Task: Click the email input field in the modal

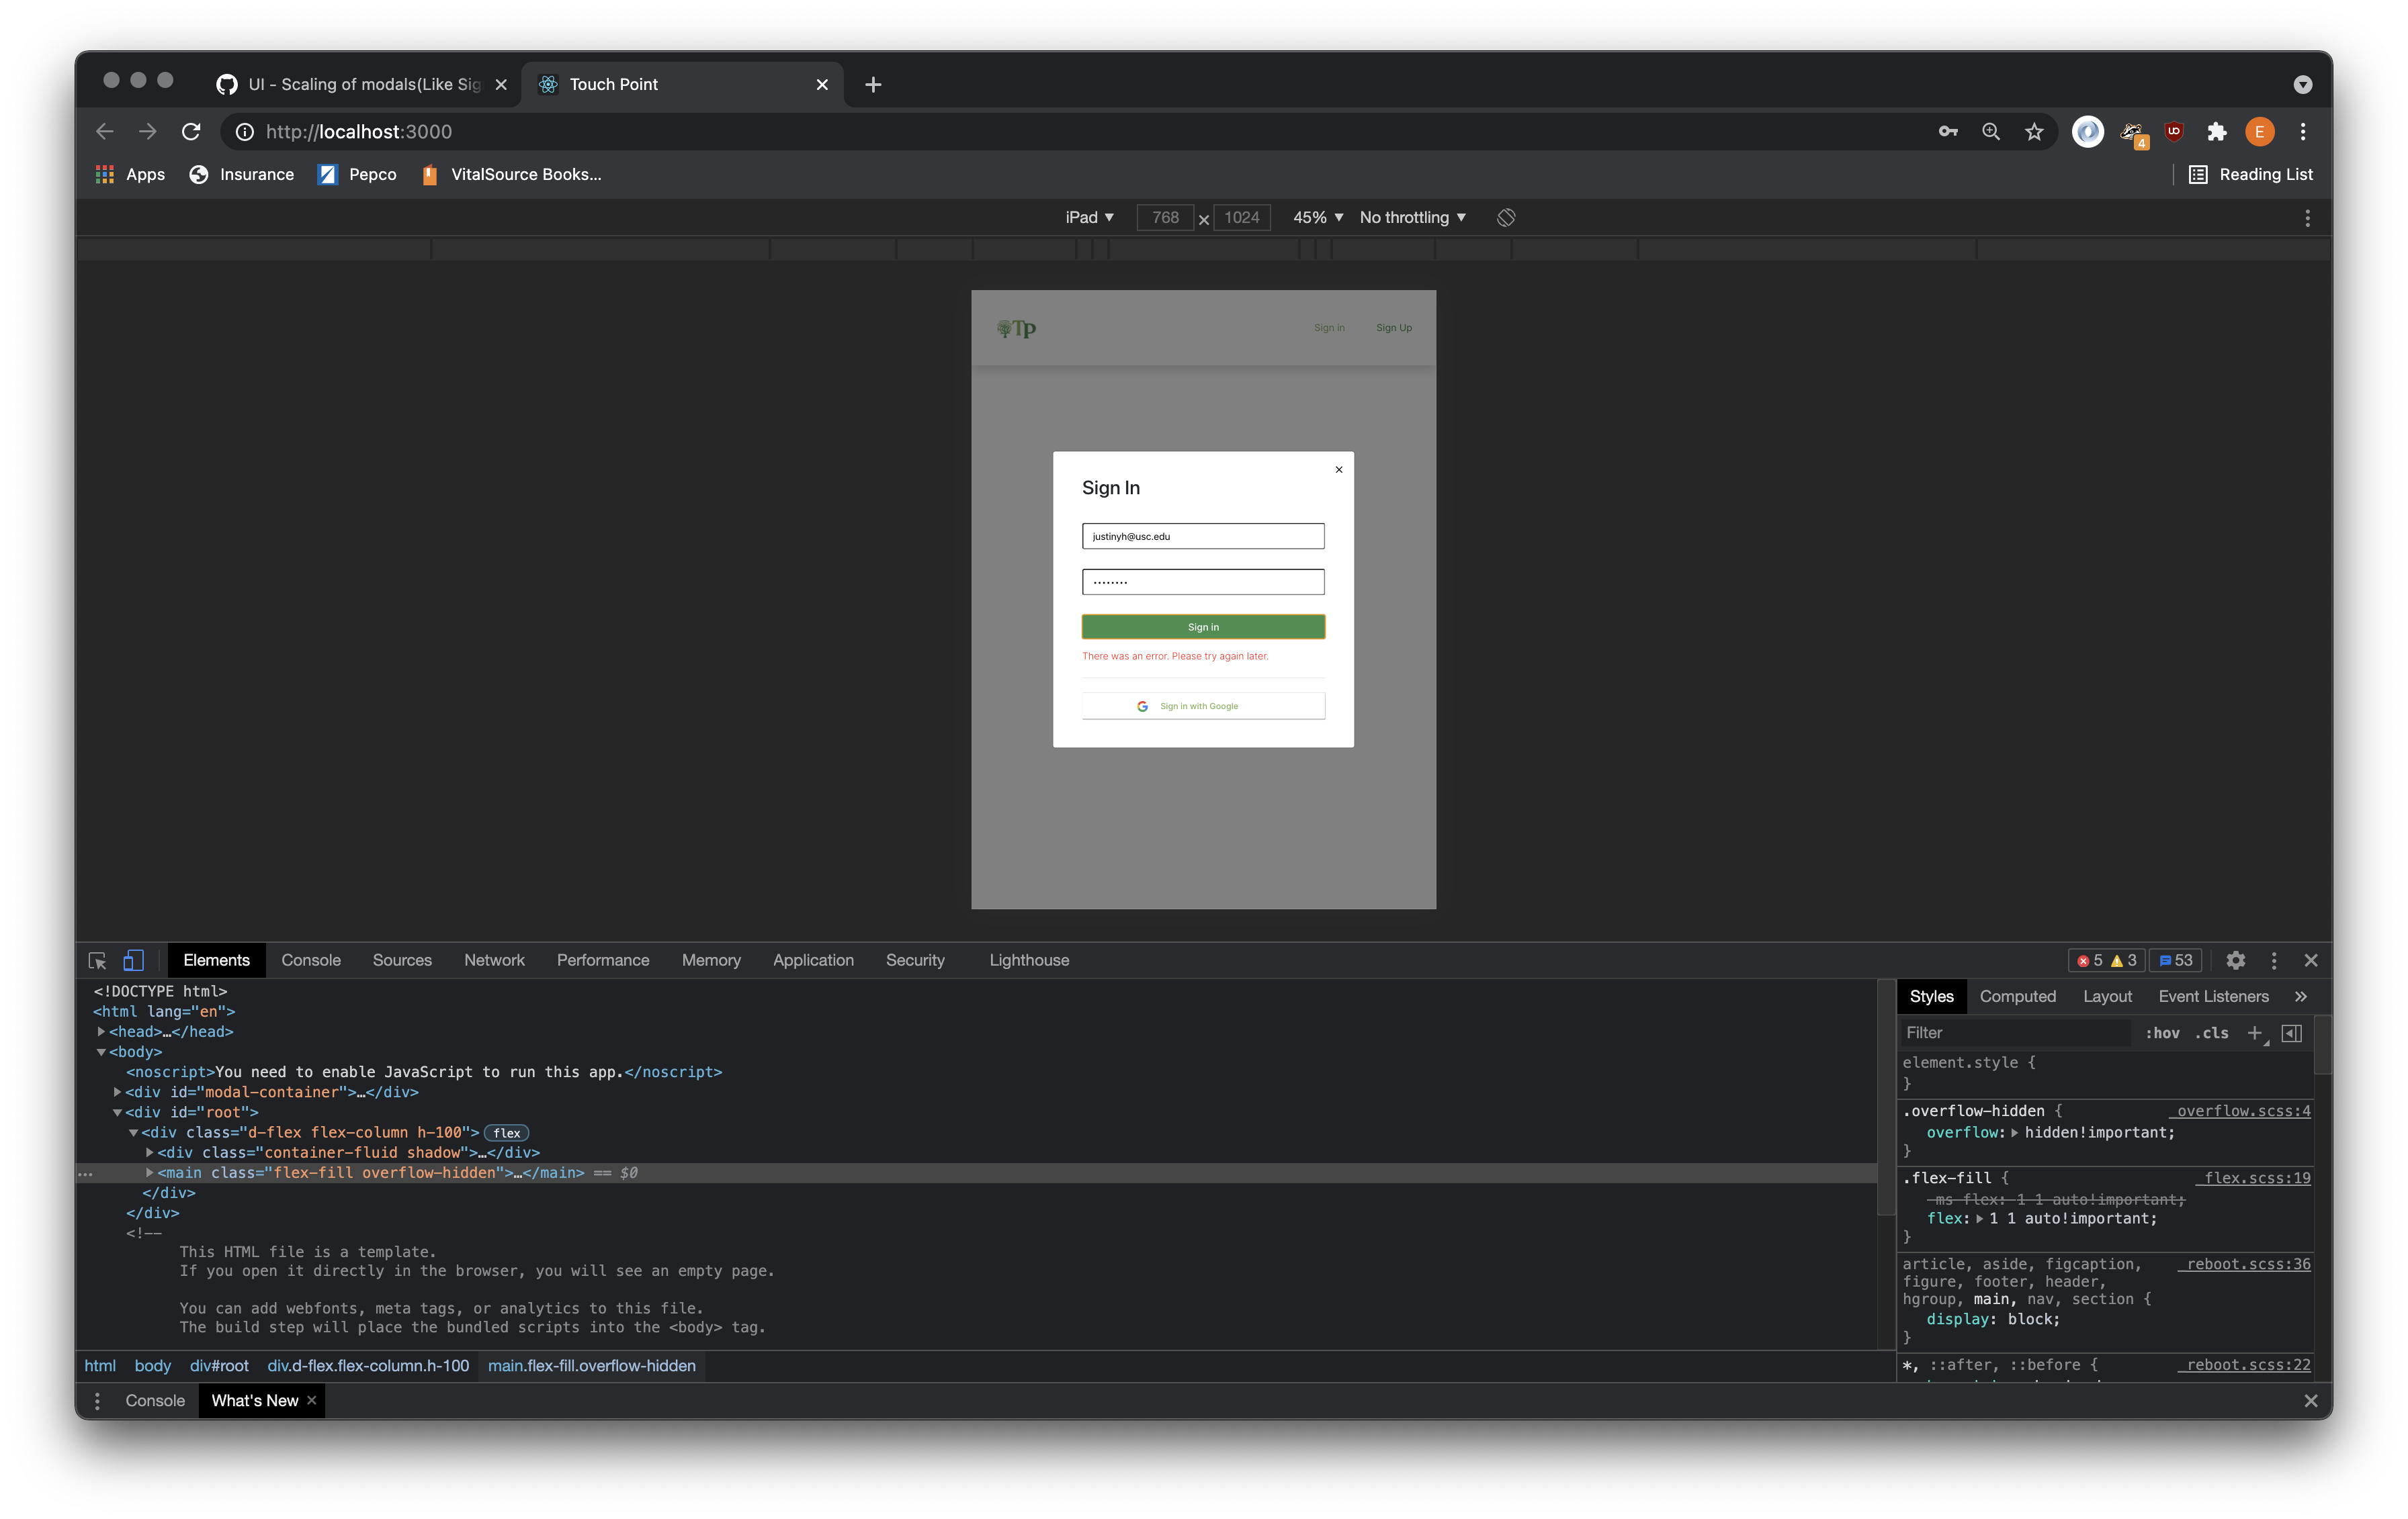Action: tap(1202, 536)
